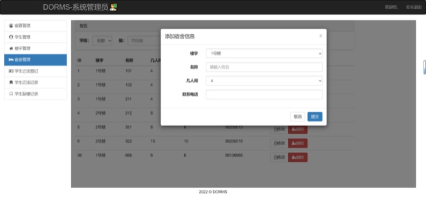Click the user icon beside 宿管管理
Image resolution: width=426 pixels, height=210 pixels.
tap(11, 25)
